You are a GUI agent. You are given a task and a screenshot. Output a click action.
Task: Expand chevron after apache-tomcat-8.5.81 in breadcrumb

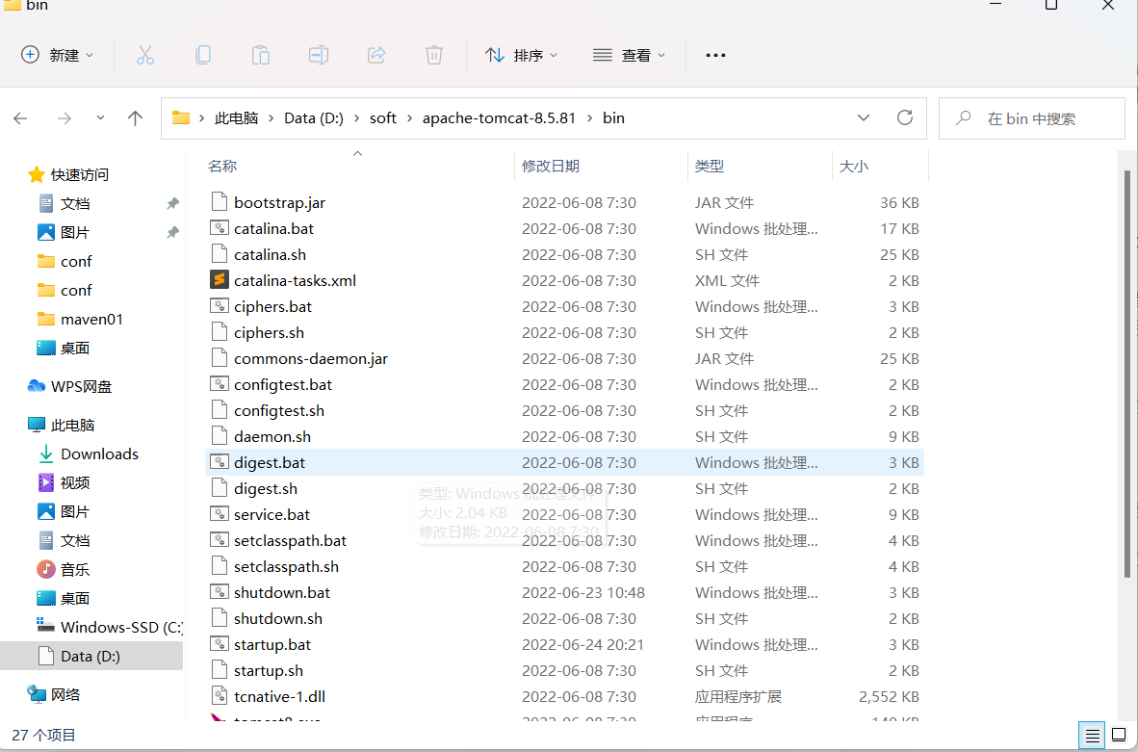589,118
